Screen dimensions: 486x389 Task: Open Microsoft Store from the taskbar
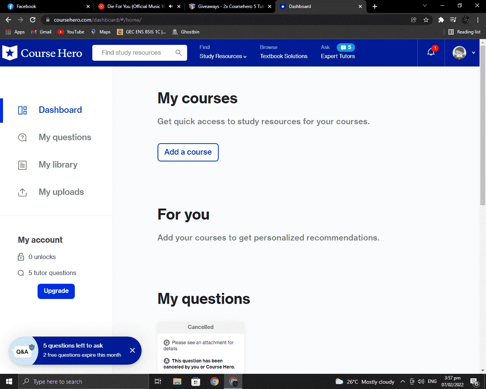(x=196, y=381)
